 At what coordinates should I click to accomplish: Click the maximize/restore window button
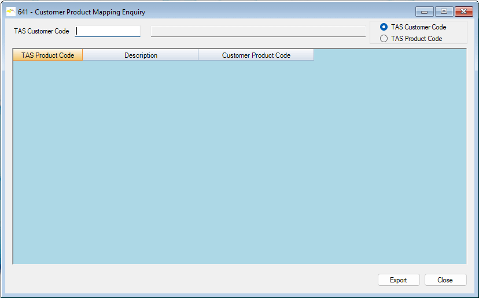point(444,12)
